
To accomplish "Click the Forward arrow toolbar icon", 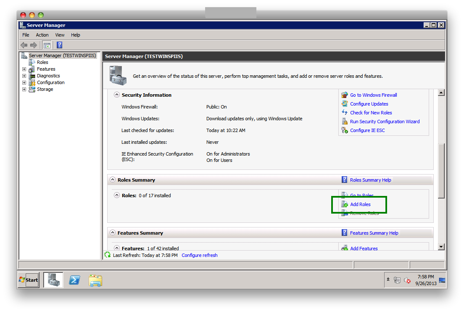I will coord(34,45).
